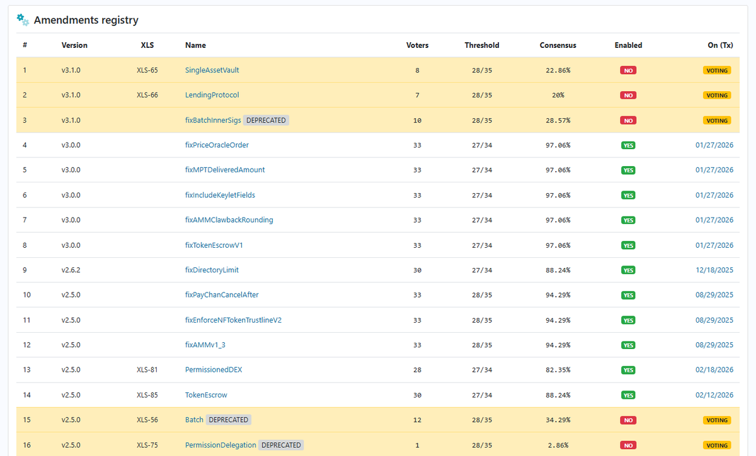The image size is (756, 456).
Task: Click the 82.35% consensus value
Action: click(558, 370)
